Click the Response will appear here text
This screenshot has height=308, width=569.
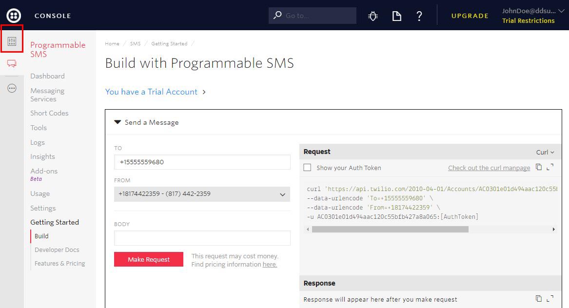pos(380,299)
